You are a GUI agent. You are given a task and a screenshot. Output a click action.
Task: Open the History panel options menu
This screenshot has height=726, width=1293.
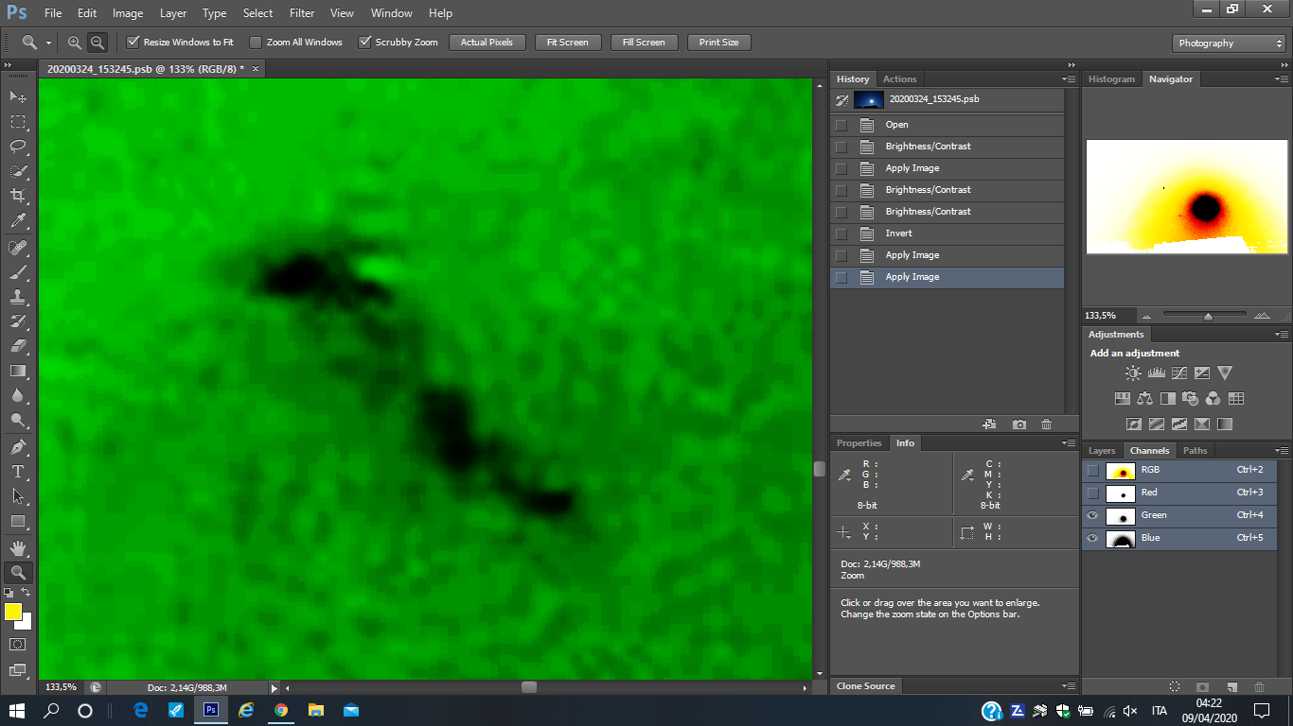point(1069,79)
